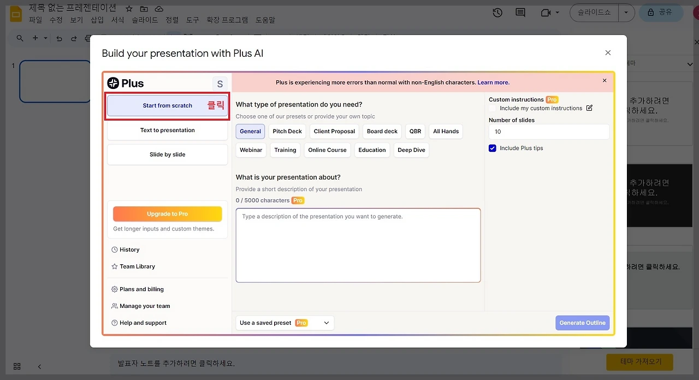699x380 pixels.
Task: Select the Training preset
Action: pyautogui.click(x=285, y=150)
